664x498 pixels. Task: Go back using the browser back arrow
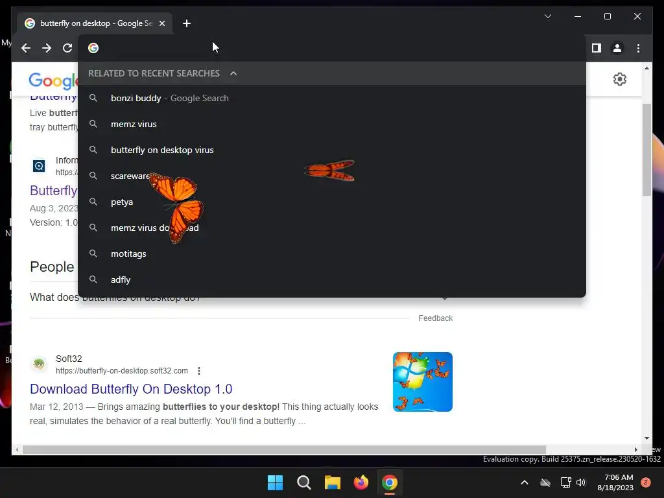click(x=26, y=48)
